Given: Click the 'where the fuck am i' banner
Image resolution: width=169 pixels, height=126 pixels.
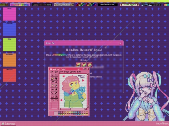Looking at the screenshot, I should (108, 5).
